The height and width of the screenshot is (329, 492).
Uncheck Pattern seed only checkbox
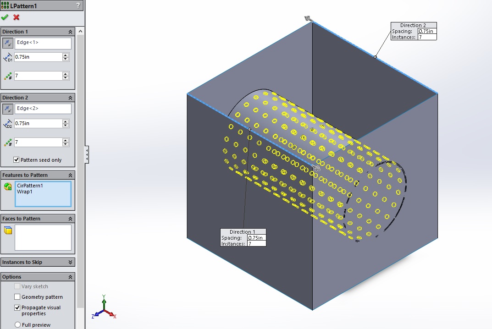coord(17,160)
